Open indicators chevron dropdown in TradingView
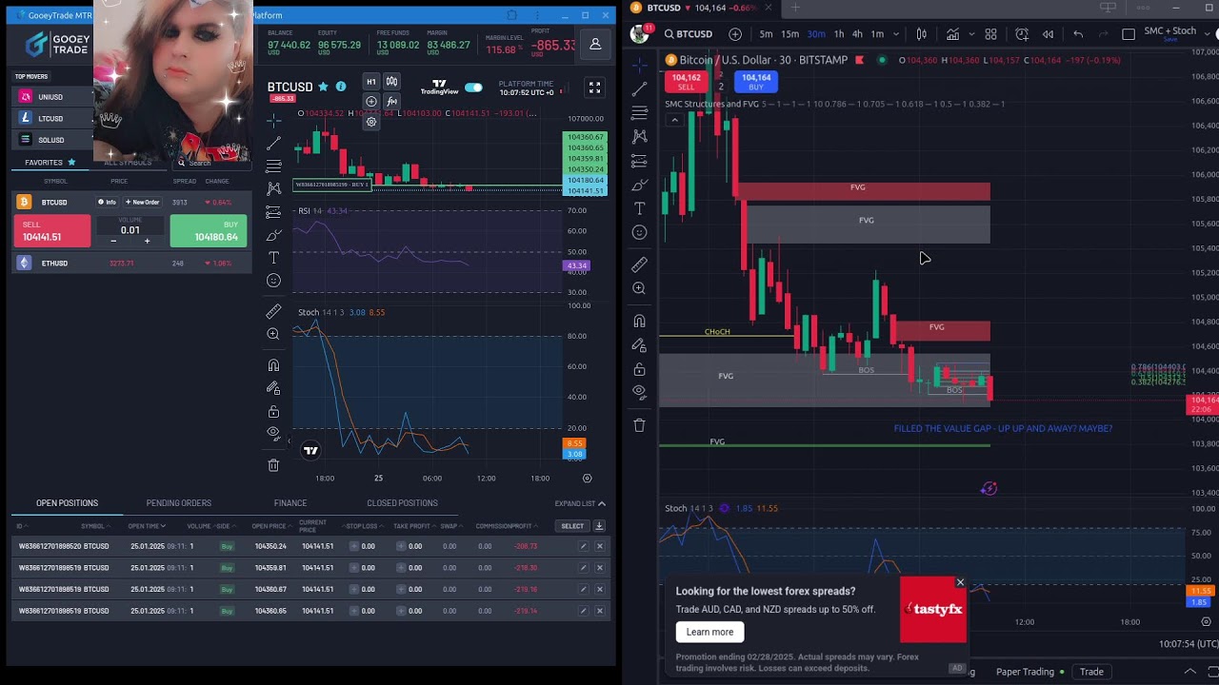Viewport: 1219px width, 685px height. [969, 34]
